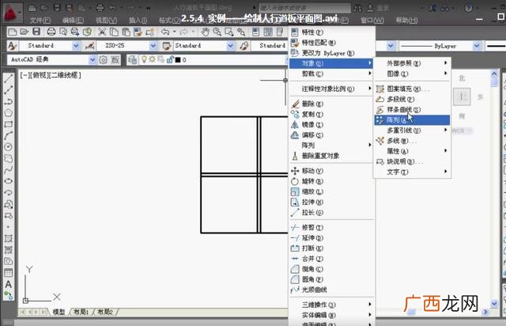Viewport: 506px width, 326px height.
Task: Expand the 剪裁 submenu
Action: 332,74
